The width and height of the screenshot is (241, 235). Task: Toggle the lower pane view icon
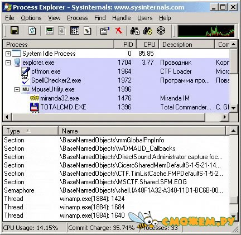[x=75, y=31]
